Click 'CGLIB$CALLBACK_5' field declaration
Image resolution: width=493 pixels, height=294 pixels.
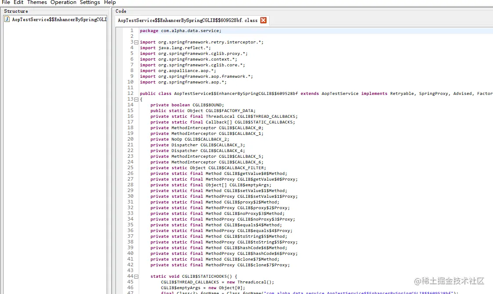coord(207,156)
